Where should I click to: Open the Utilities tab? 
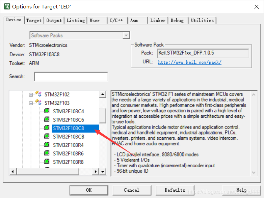coord(202,21)
